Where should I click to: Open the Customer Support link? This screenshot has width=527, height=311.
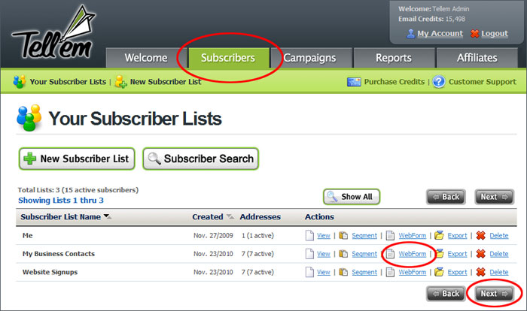(483, 82)
